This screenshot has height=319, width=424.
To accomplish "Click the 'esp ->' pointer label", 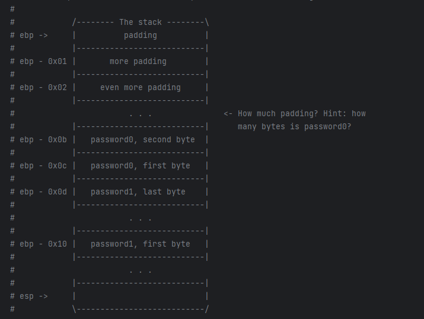I will coord(34,296).
